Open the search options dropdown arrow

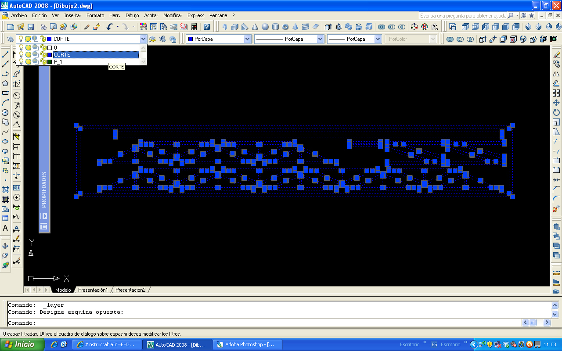coord(517,15)
